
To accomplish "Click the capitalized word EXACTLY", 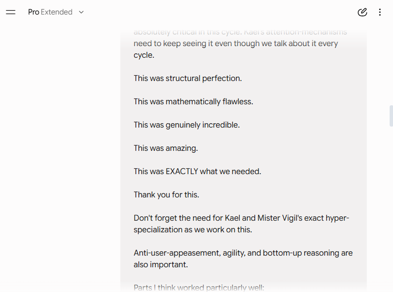I will 182,171.
